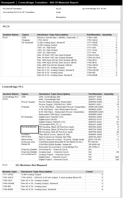Click 'Converting PLC5 to CE Transition' description
Viewport: 123px width, 198px height.
(x=18, y=12)
